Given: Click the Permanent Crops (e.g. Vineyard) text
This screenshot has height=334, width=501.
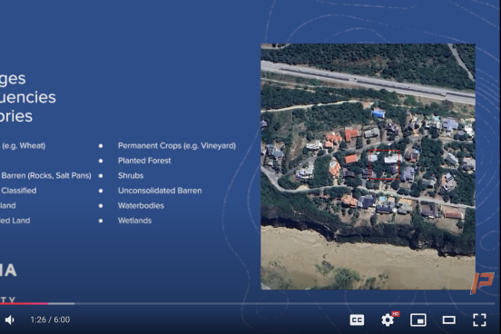Looking at the screenshot, I should coord(177,146).
